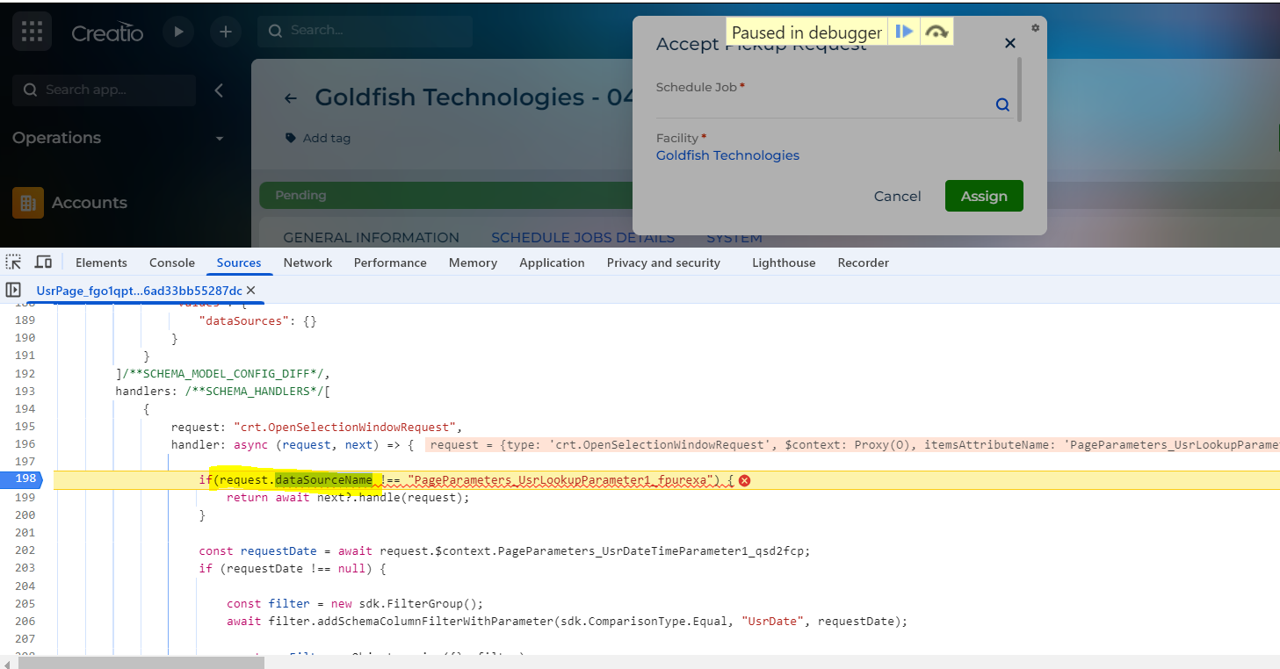The width and height of the screenshot is (1280, 669).
Task: Toggle the sources navigator sidebar icon
Action: pyautogui.click(x=13, y=290)
